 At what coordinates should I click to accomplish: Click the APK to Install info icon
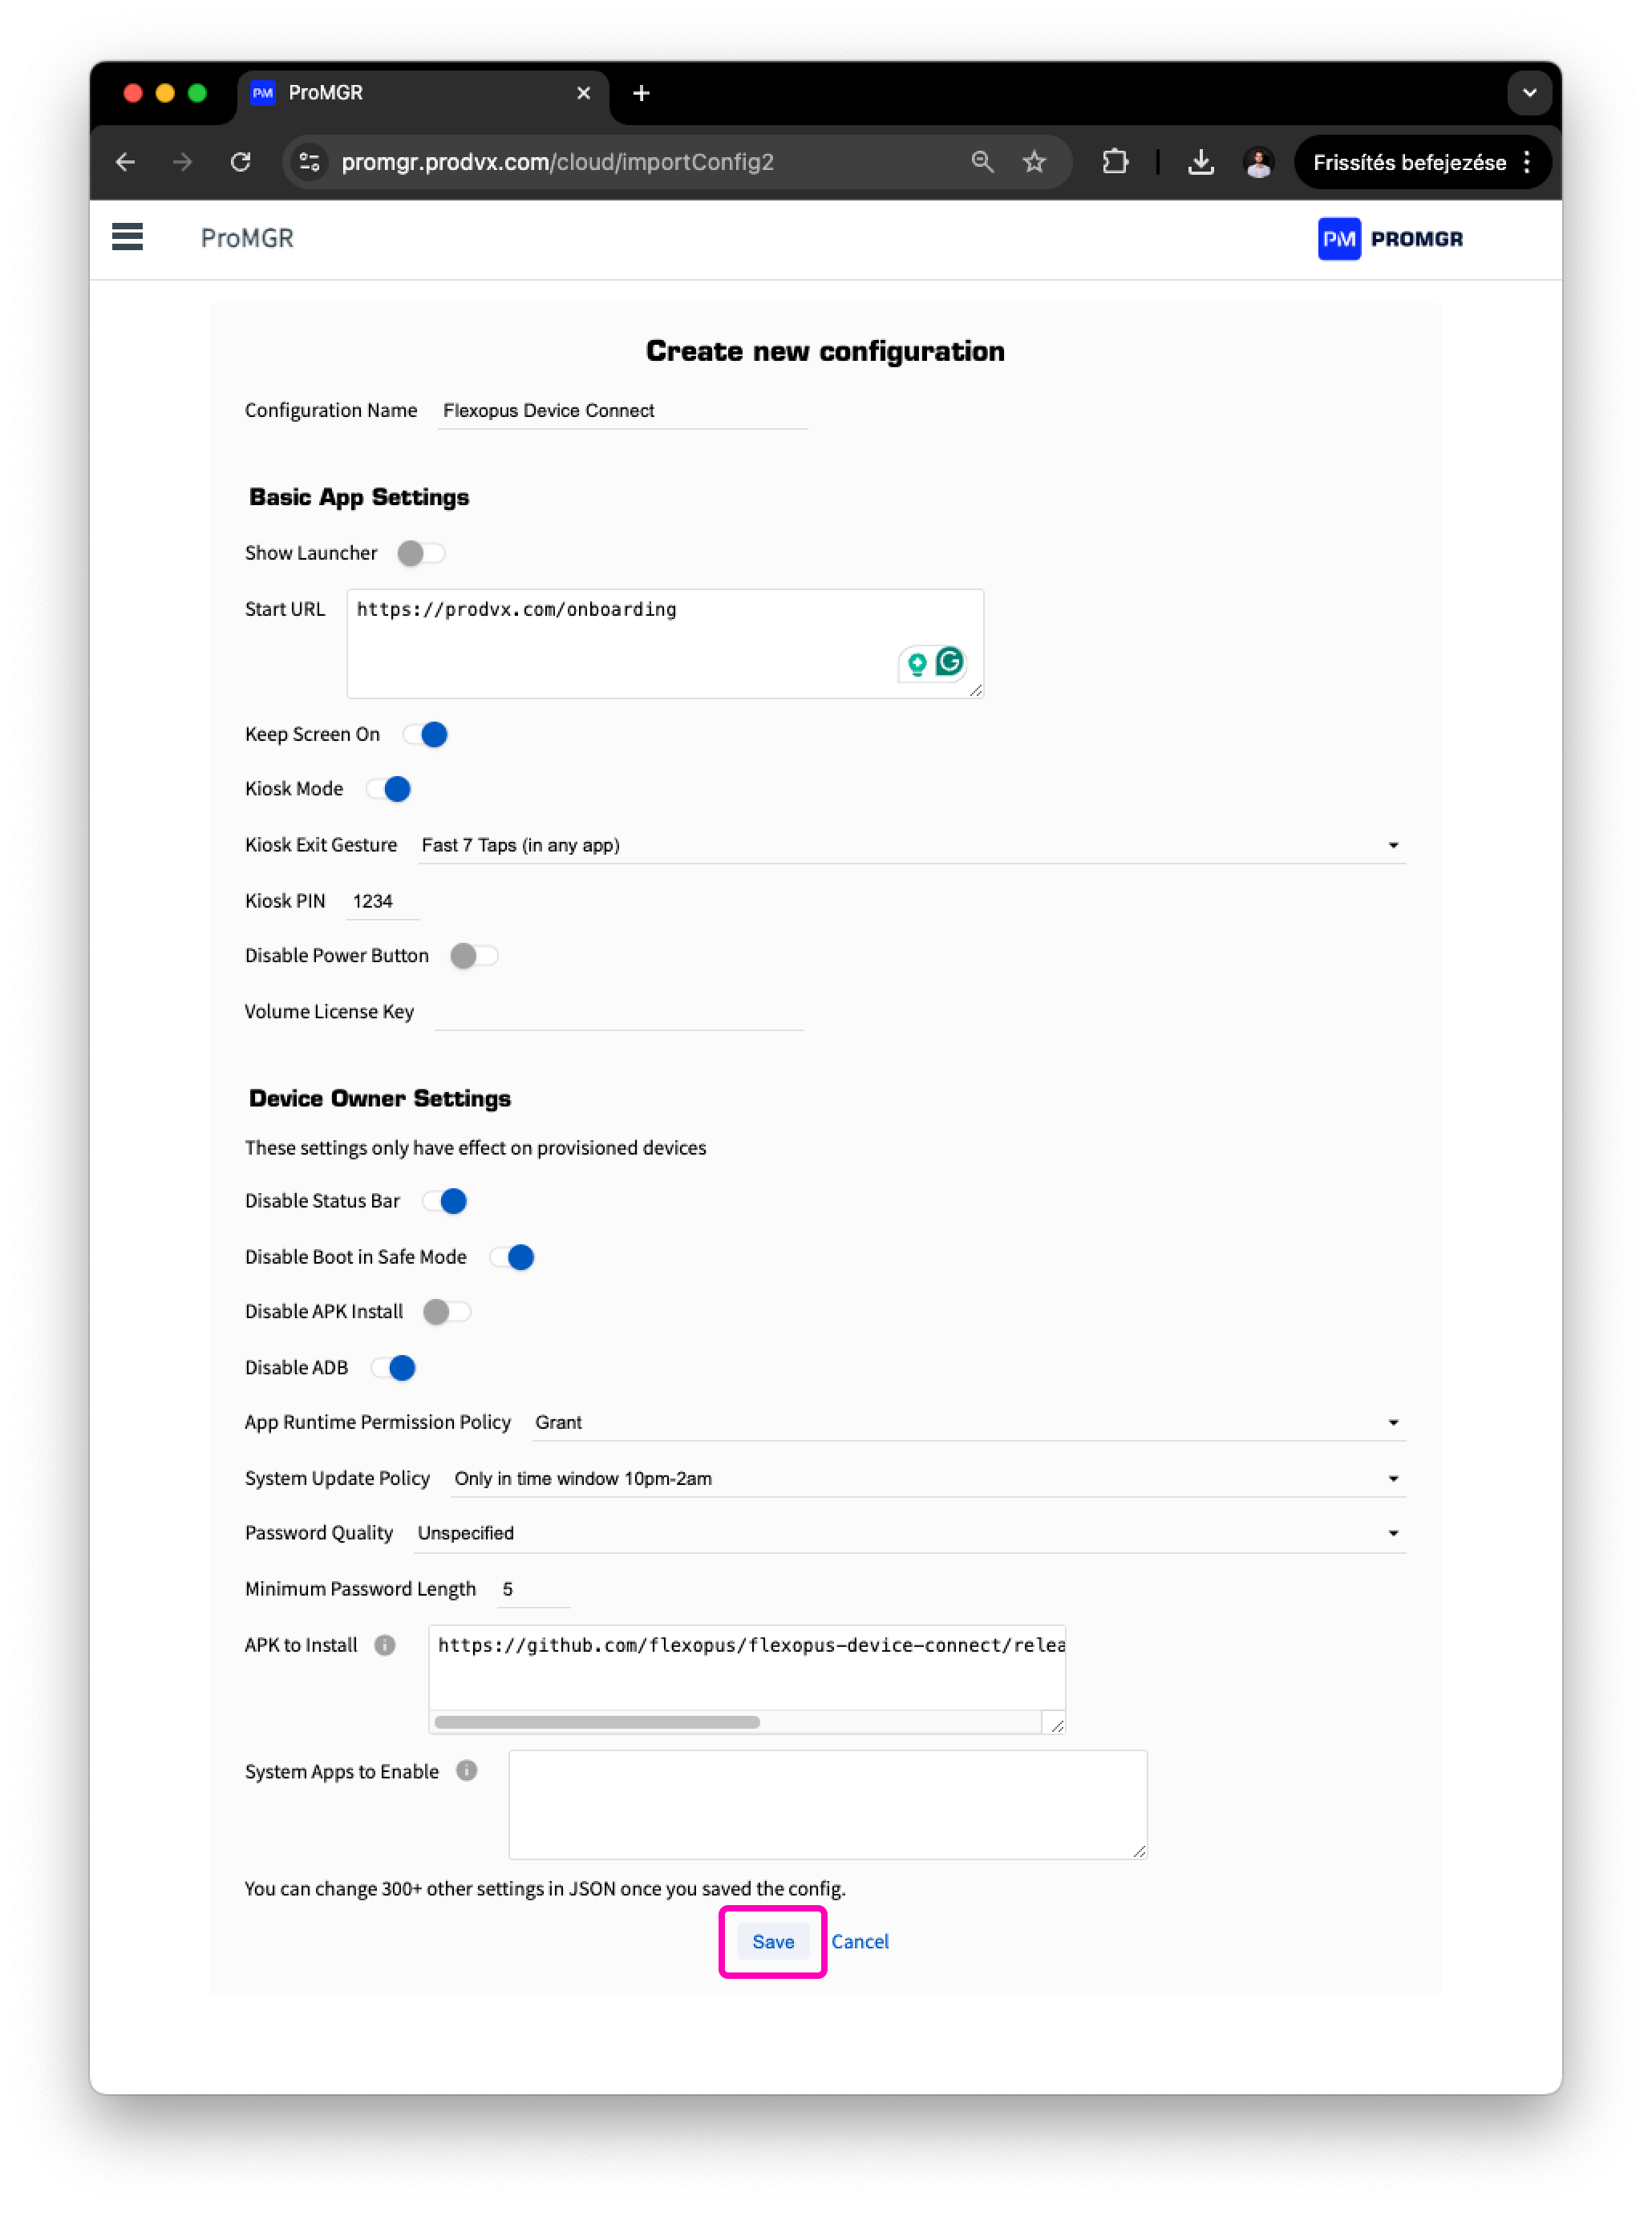pos(385,1645)
